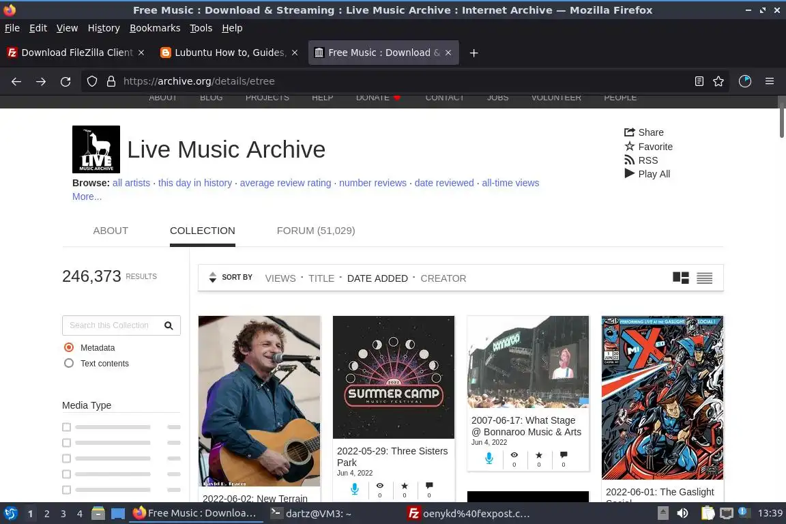Click audio mic icon on Three Sisters Park card
786x524 pixels.
pos(354,489)
